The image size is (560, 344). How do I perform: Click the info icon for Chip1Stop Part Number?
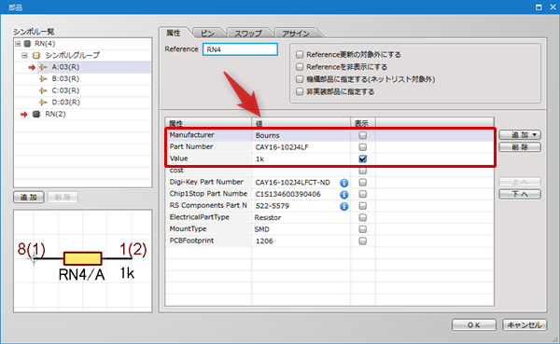343,195
